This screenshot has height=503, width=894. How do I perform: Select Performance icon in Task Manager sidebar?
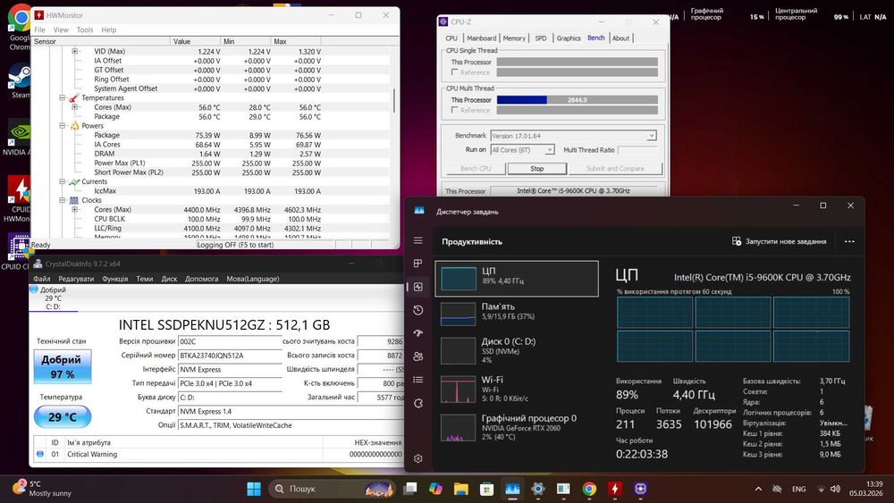pyautogui.click(x=417, y=287)
